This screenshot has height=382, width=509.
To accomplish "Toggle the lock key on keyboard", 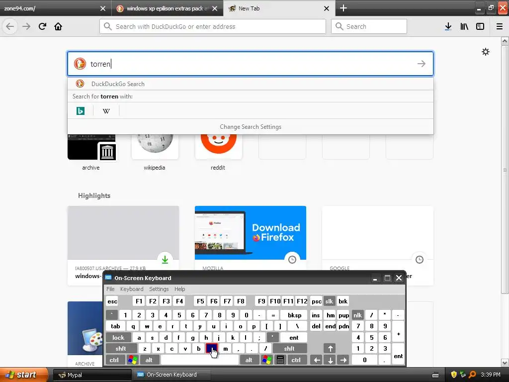I will 118,338.
